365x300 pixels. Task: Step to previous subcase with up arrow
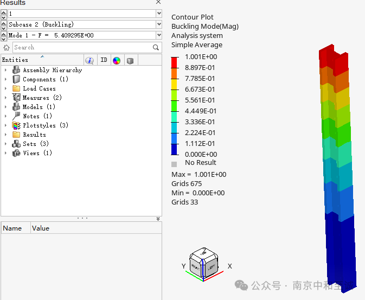[x=4, y=23]
